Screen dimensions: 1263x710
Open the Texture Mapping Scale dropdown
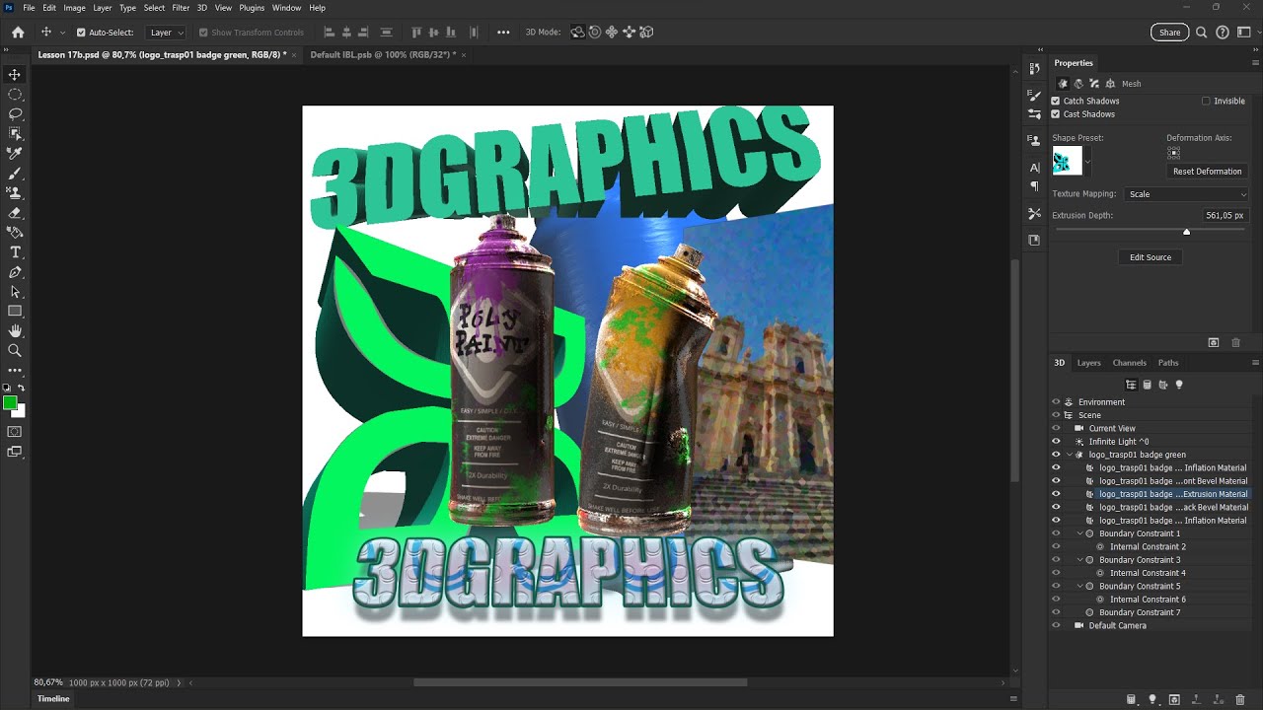(x=1187, y=194)
